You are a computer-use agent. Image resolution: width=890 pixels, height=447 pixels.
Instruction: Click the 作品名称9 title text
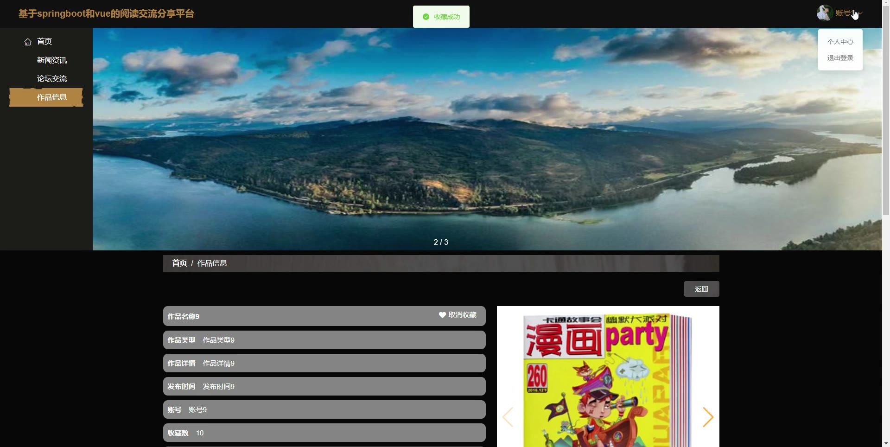(x=183, y=317)
